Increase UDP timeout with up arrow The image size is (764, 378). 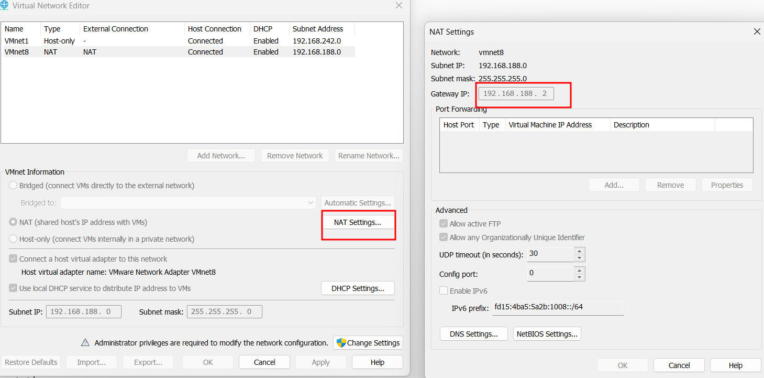coord(579,251)
